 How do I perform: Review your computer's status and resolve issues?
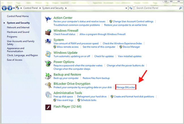(80, 22)
